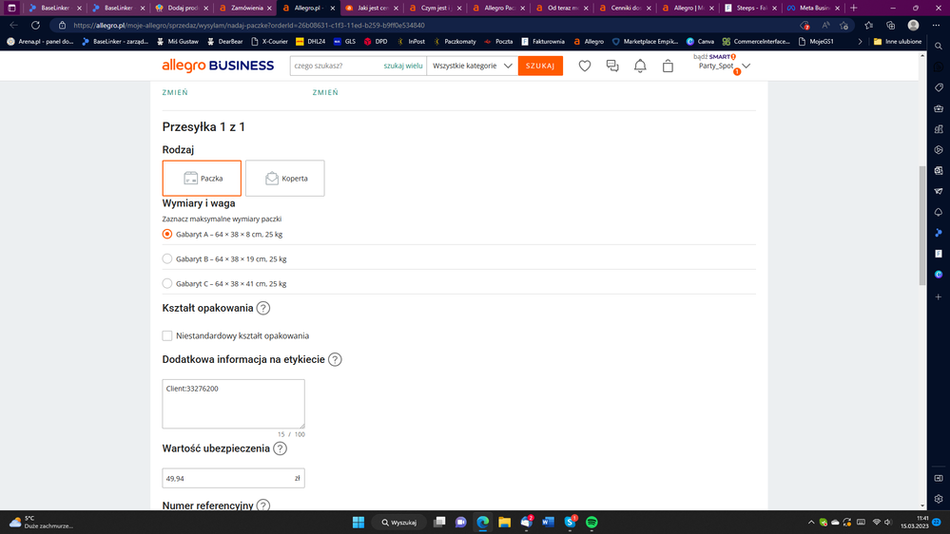Switch to the Czym jest tab
Screen dimensions: 950x534
pyautogui.click(x=434, y=8)
